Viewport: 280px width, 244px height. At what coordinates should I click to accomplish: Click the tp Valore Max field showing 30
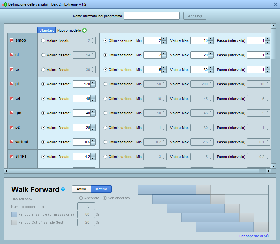click(x=199, y=70)
